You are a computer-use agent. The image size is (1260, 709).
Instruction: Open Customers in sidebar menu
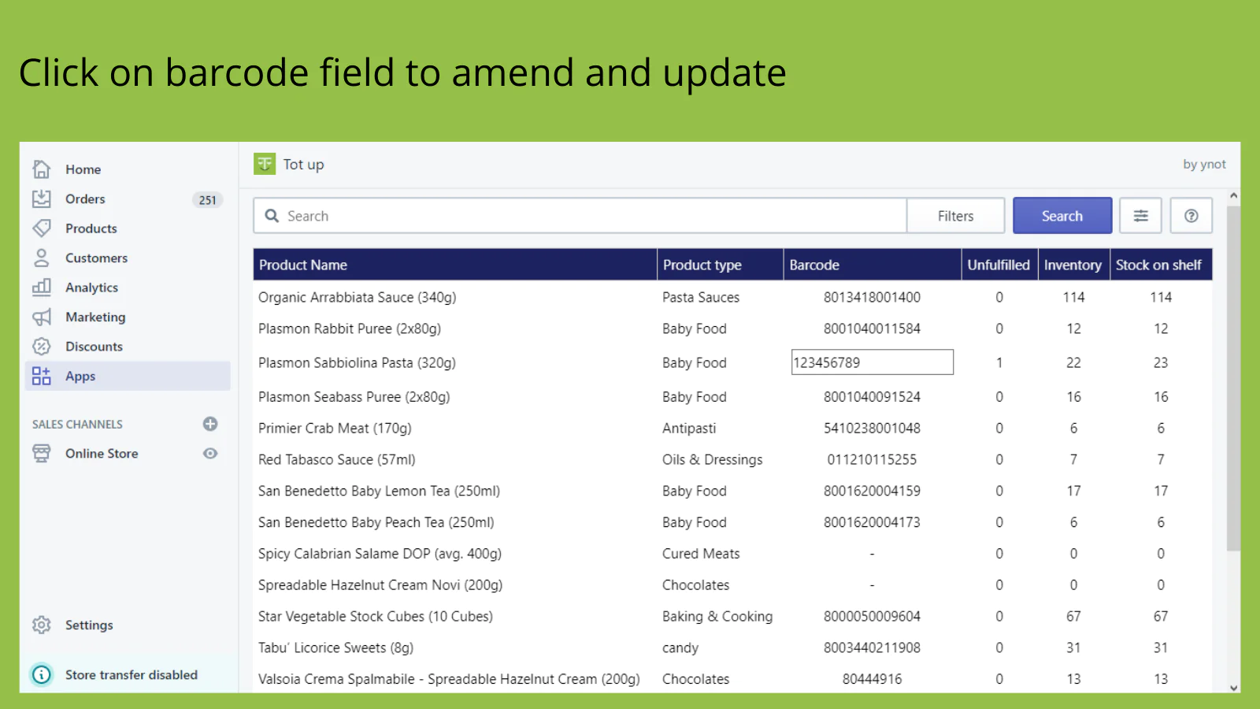pos(96,258)
